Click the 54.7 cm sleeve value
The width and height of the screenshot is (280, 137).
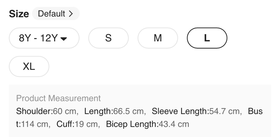224,111
